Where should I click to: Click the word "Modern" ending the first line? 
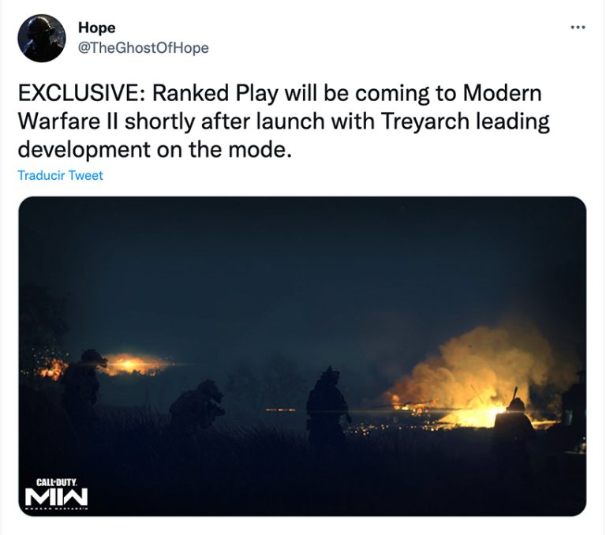[x=502, y=94]
